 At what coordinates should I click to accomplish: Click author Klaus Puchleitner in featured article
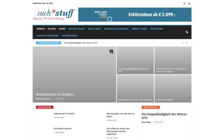pos(43,99)
